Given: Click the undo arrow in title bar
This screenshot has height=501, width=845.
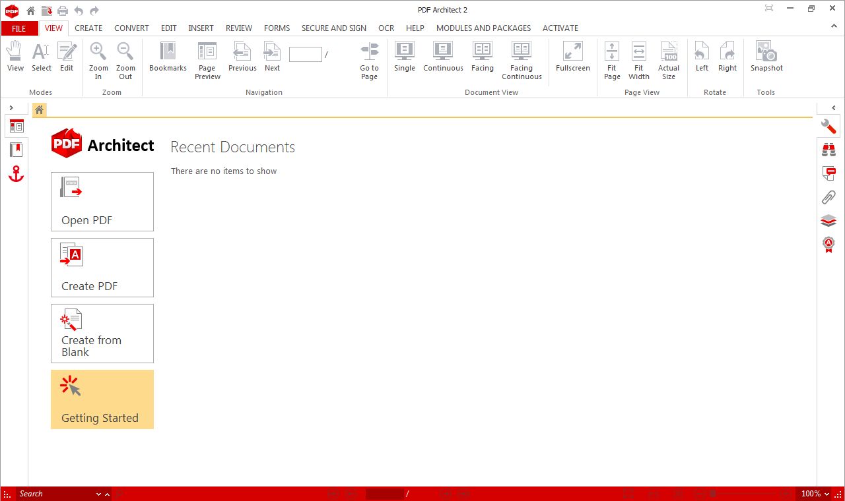Looking at the screenshot, I should pos(79,11).
